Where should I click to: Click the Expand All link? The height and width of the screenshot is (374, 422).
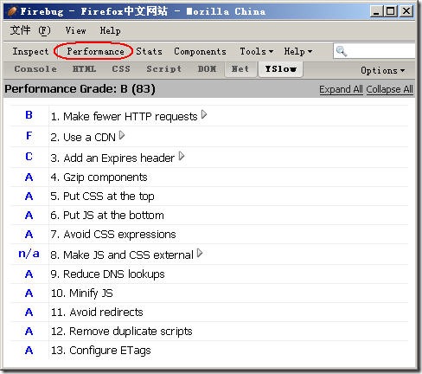coord(341,89)
